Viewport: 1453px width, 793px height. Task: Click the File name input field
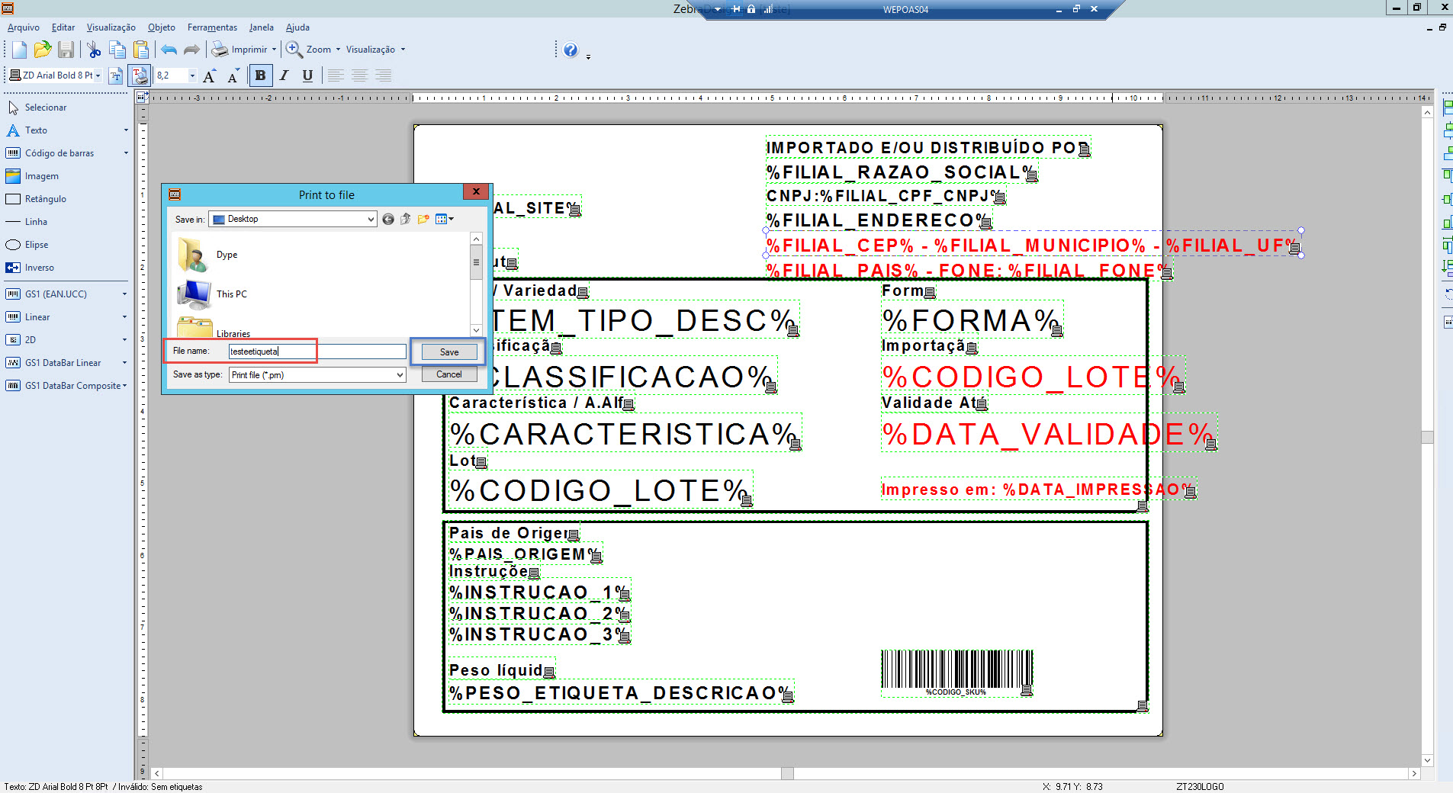click(x=317, y=352)
